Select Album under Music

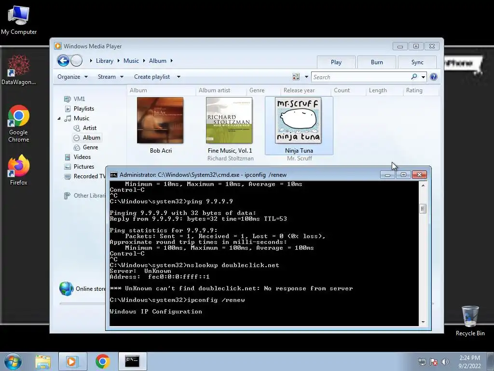click(x=91, y=138)
